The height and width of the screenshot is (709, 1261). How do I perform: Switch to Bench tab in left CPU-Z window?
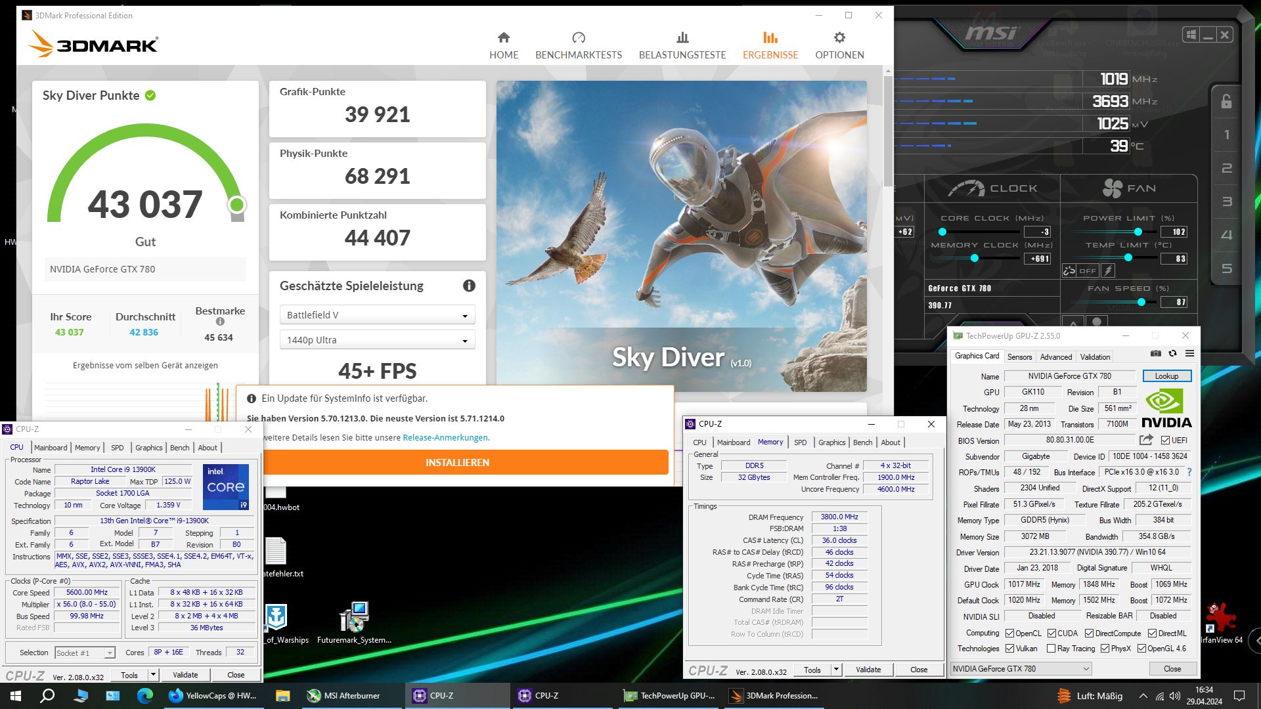[x=179, y=448]
